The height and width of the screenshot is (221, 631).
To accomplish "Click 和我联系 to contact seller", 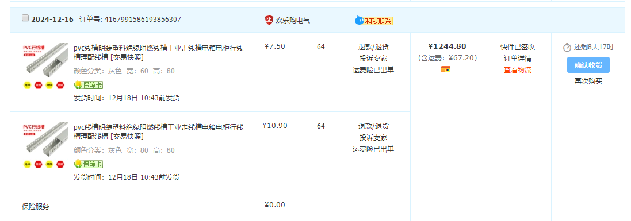I will [378, 21].
